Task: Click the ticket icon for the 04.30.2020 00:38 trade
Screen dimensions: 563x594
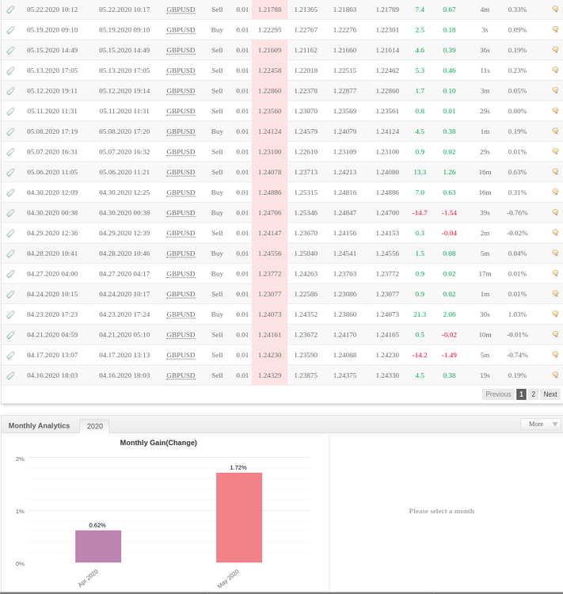Action: pyautogui.click(x=10, y=213)
